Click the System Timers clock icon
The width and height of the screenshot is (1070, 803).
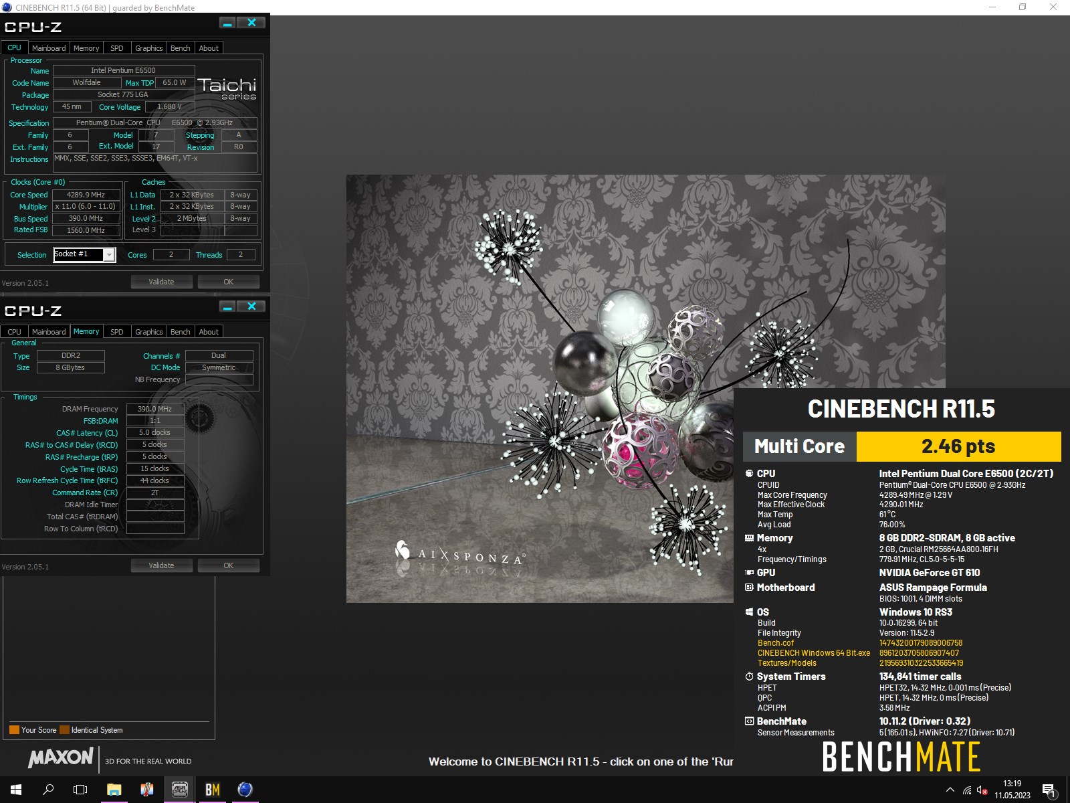click(749, 677)
